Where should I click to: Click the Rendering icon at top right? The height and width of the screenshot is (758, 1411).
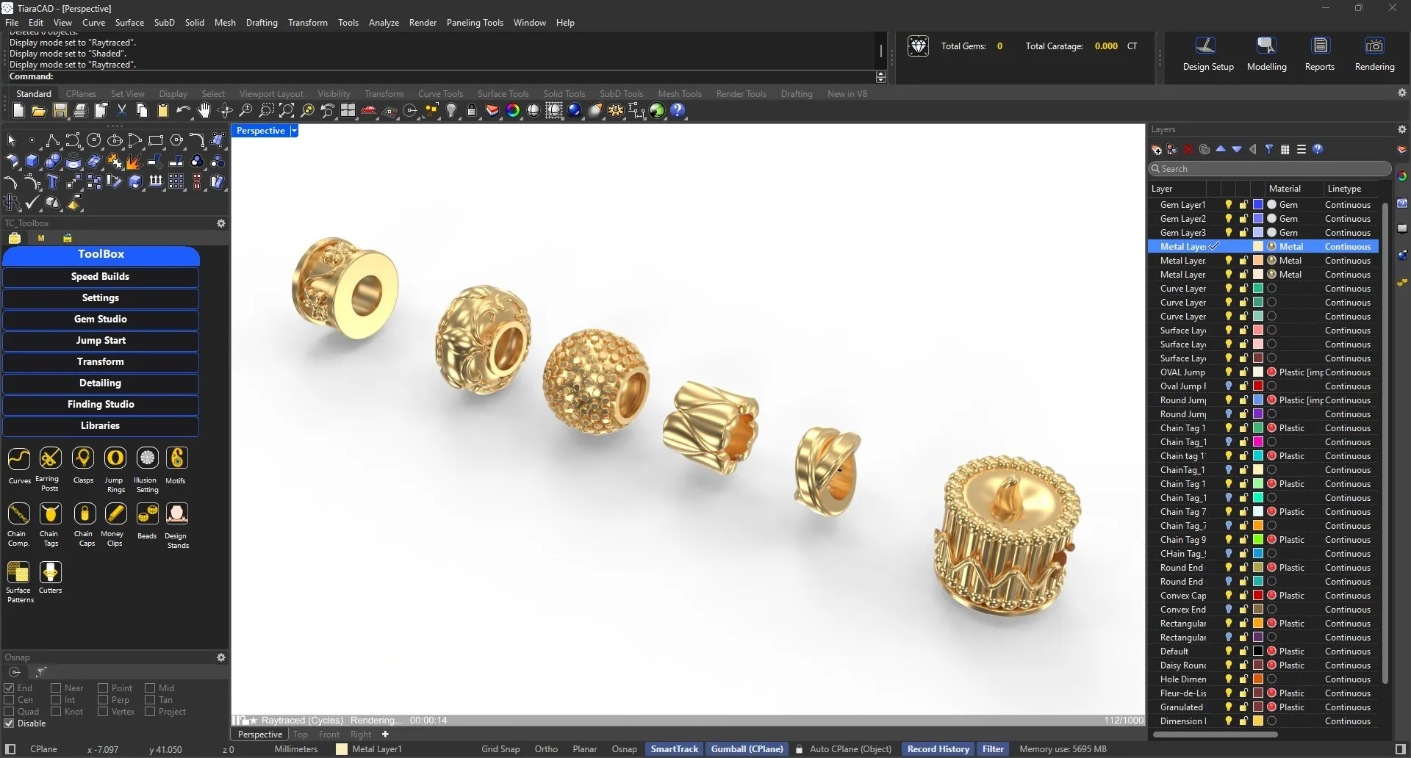coord(1374,46)
